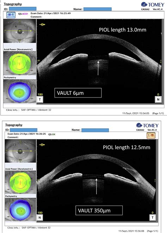Screen dimensions: 167x233
Task: Click the yellow scan direction icon in left eye report
Action: [x=42, y=145]
